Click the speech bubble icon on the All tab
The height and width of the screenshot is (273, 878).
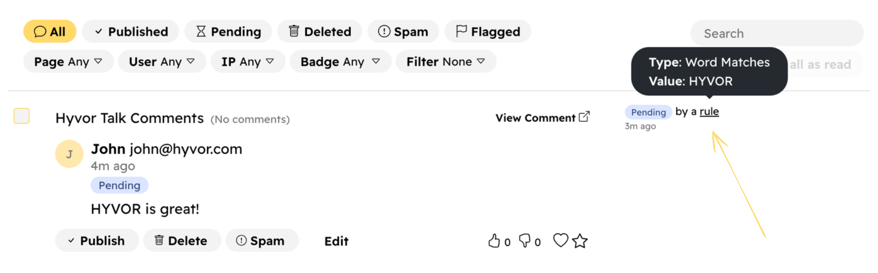tap(40, 31)
